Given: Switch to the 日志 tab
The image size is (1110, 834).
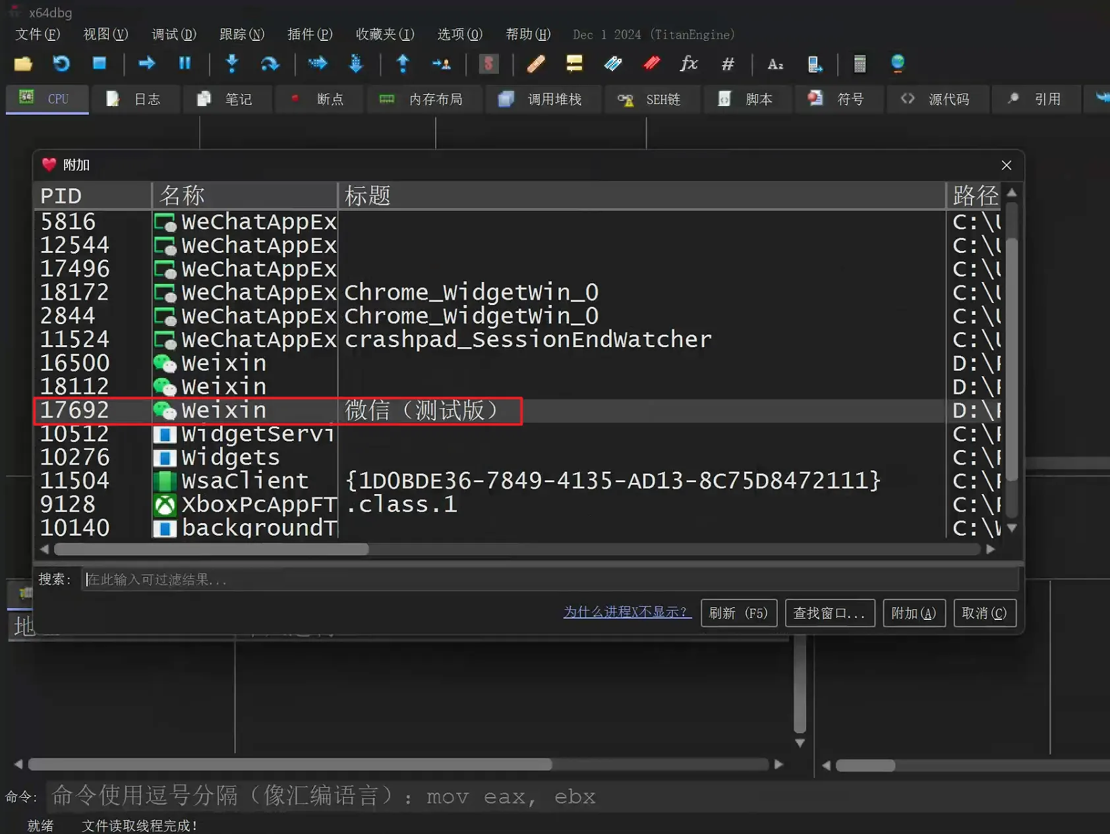Looking at the screenshot, I should pos(134,99).
